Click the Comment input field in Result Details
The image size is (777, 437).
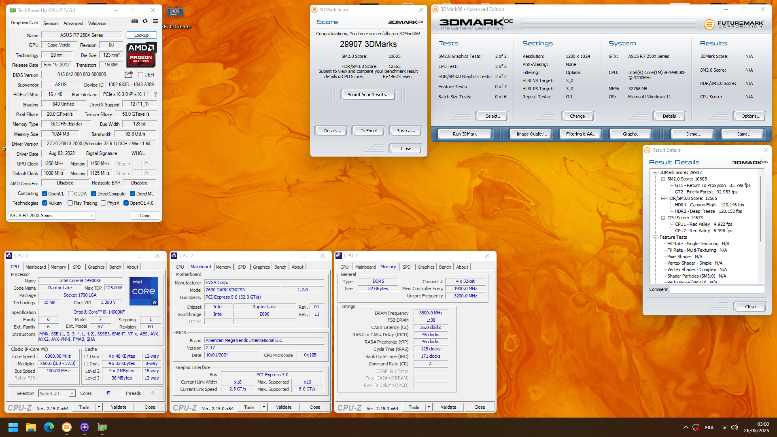click(717, 289)
